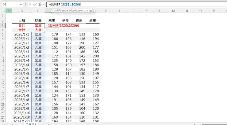The height and width of the screenshot is (125, 227).
Task: Select column C header
Action: 38,11
